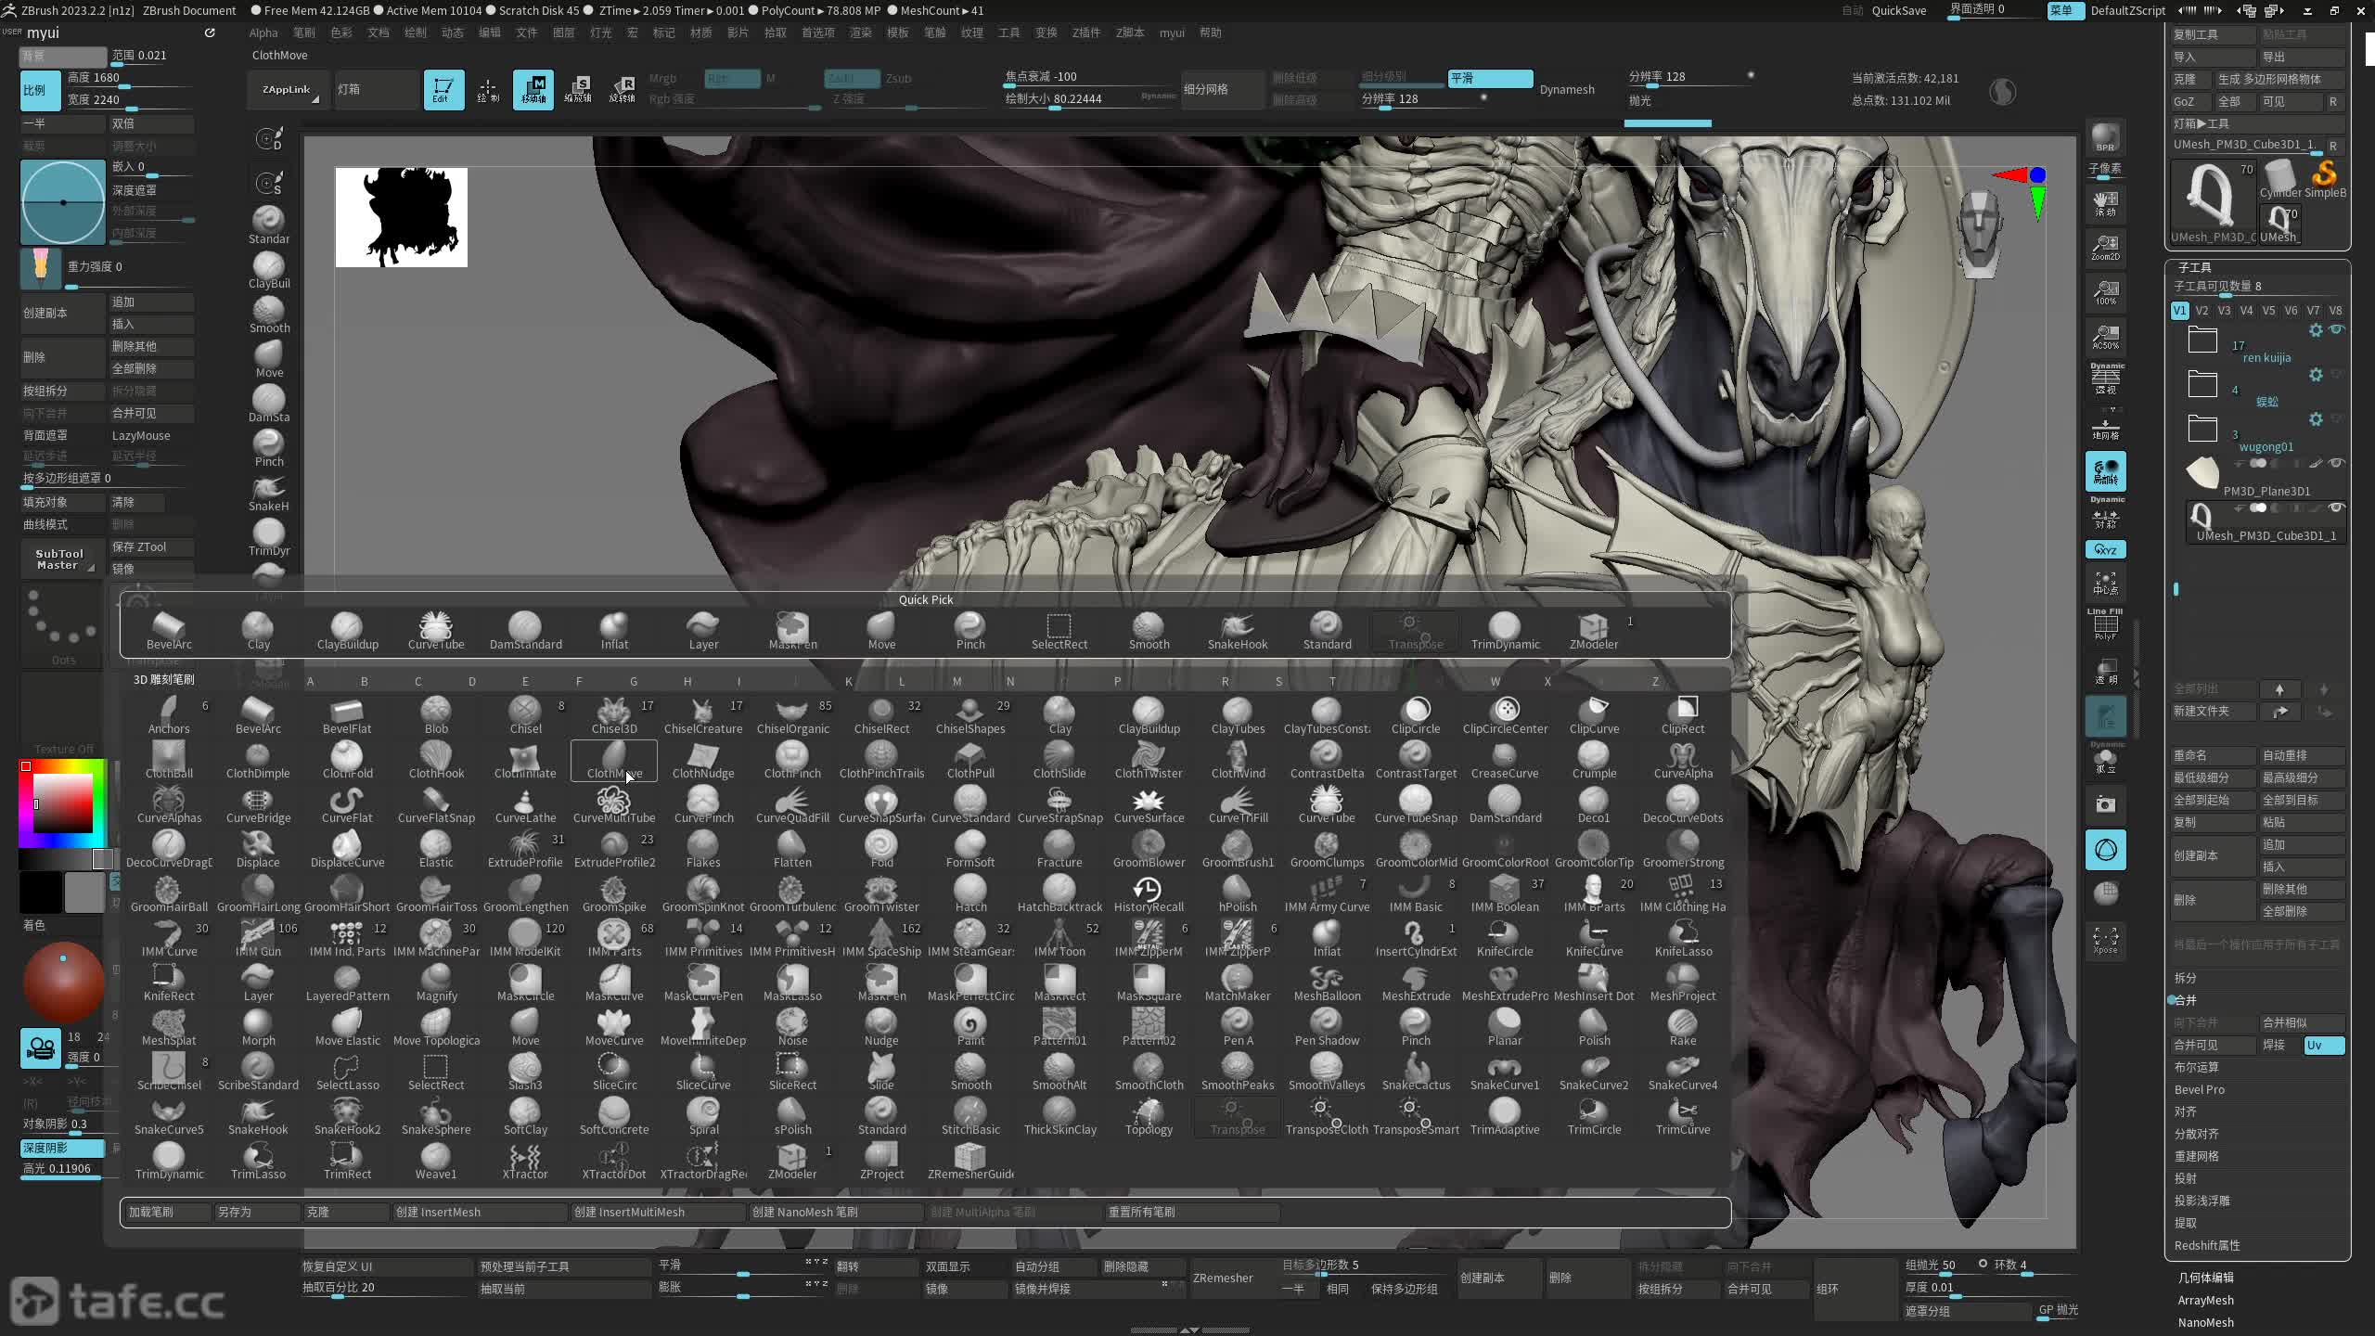Open the Alpha menu
This screenshot has width=2375, height=1336.
pyautogui.click(x=263, y=32)
